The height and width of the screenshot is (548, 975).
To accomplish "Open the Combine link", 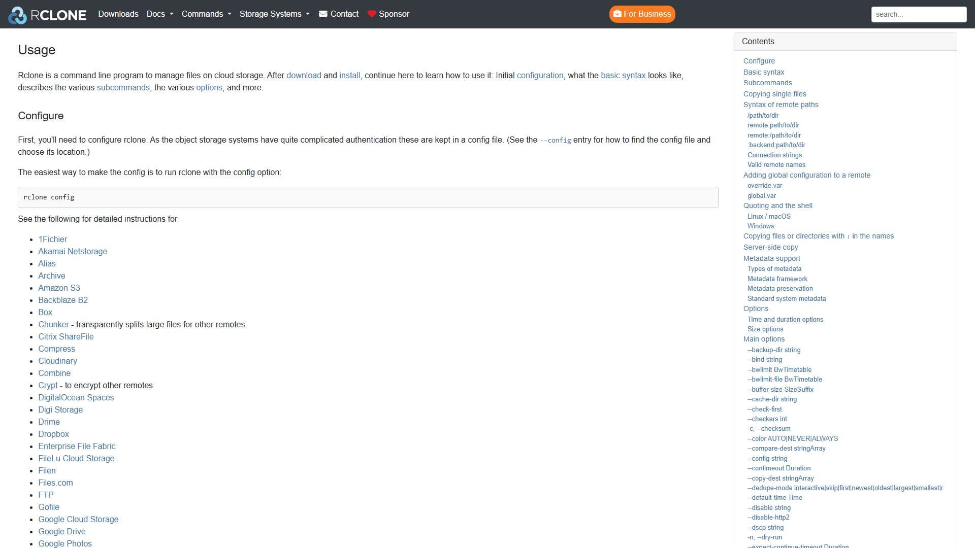I will [x=54, y=373].
